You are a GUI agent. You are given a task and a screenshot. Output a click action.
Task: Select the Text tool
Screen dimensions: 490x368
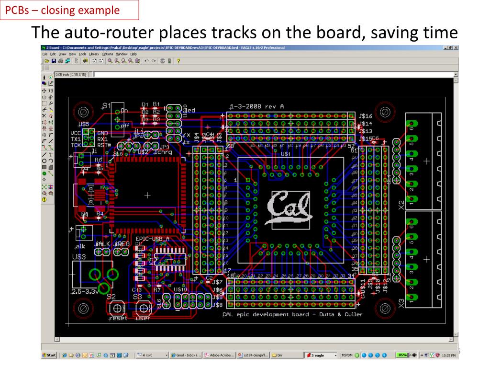51,154
